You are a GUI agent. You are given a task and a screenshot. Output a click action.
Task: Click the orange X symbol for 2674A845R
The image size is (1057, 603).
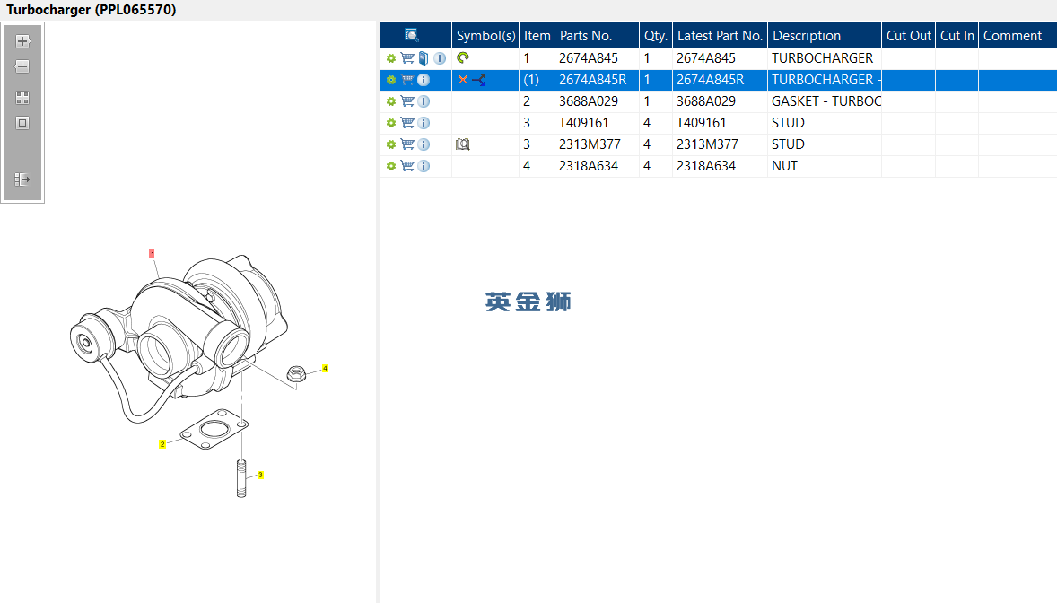(462, 80)
